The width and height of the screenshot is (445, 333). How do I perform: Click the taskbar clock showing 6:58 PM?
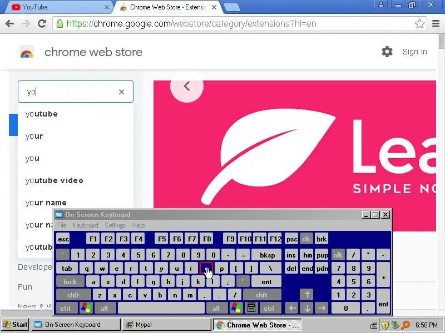(427, 325)
